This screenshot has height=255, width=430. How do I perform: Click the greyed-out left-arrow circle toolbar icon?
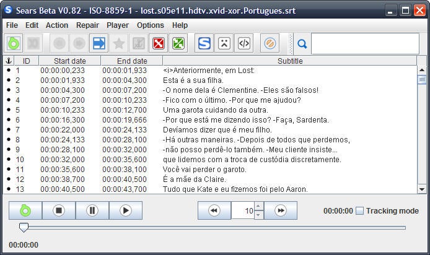(x=59, y=43)
